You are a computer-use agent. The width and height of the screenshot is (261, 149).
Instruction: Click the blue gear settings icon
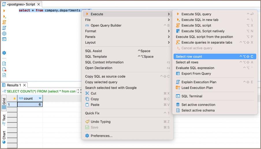4,53
